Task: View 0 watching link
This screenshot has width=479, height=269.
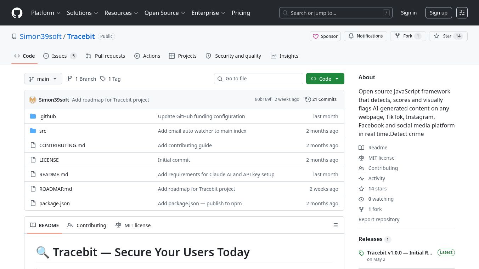Action: 376,199
